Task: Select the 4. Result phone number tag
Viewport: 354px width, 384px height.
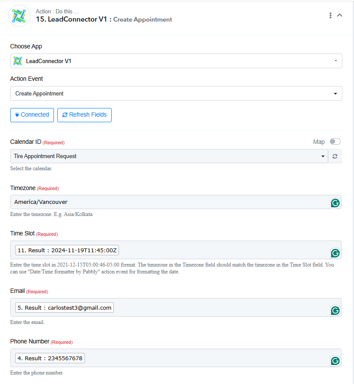Action: (50, 358)
